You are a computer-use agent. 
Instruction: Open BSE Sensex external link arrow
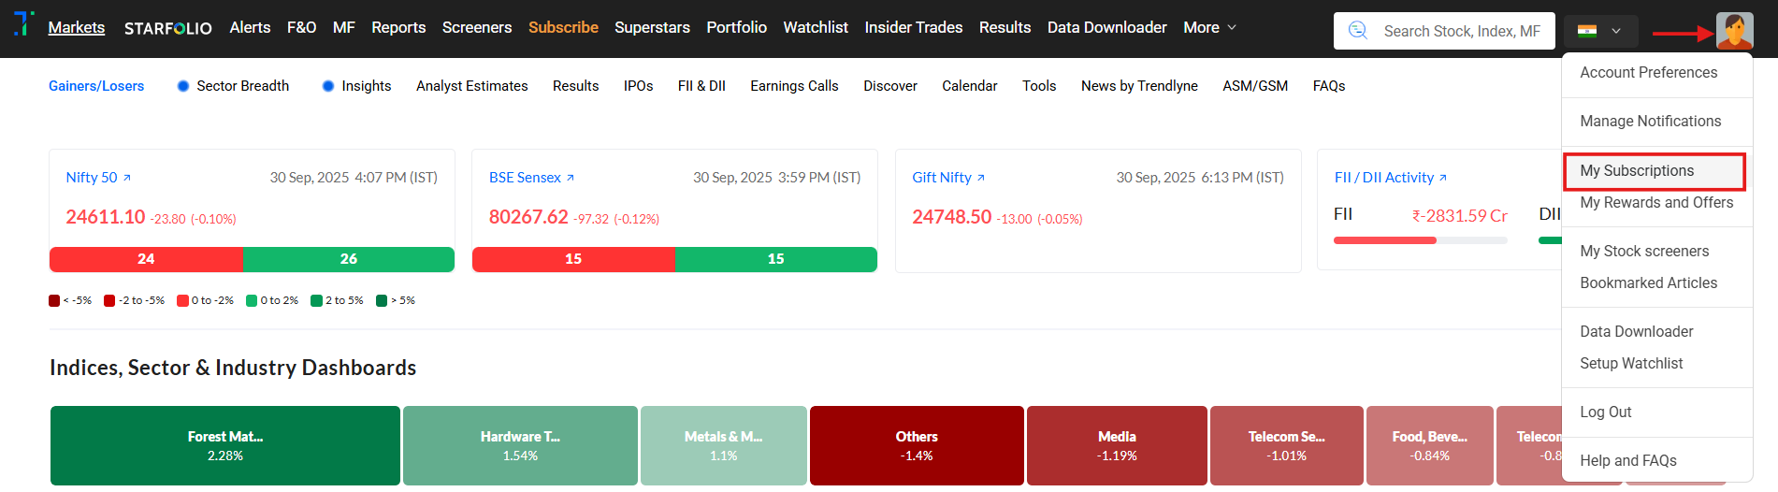(571, 178)
